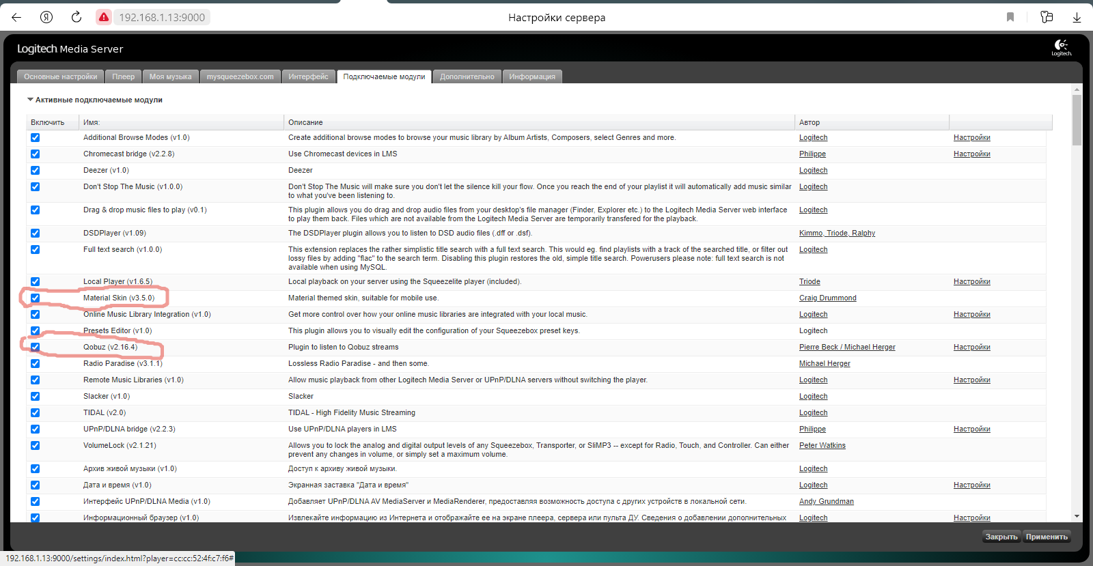The width and height of the screenshot is (1093, 566).
Task: Click the Закрыть button
Action: tap(1001, 537)
